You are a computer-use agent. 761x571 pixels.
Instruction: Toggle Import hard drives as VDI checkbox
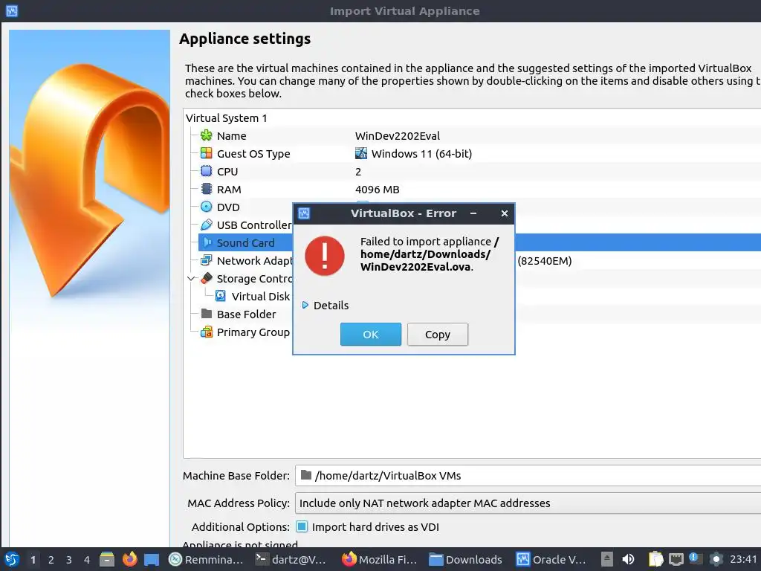click(302, 526)
